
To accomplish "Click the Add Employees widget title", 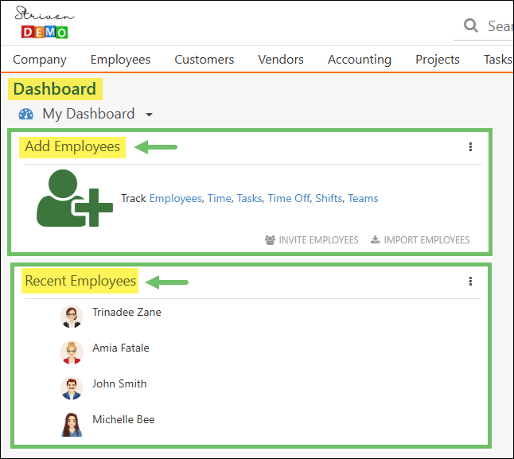I will point(72,147).
